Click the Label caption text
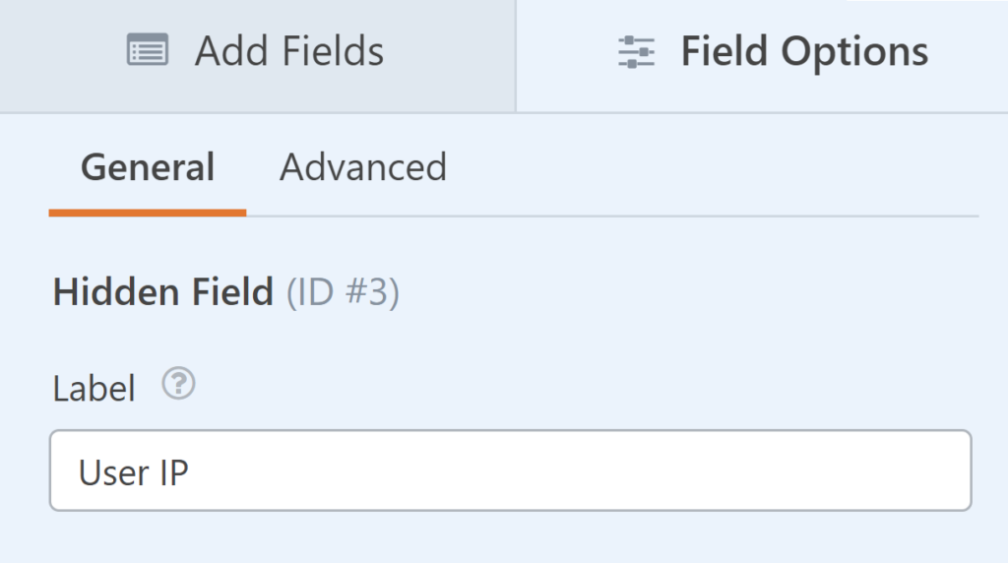The width and height of the screenshot is (1008, 563). click(94, 389)
